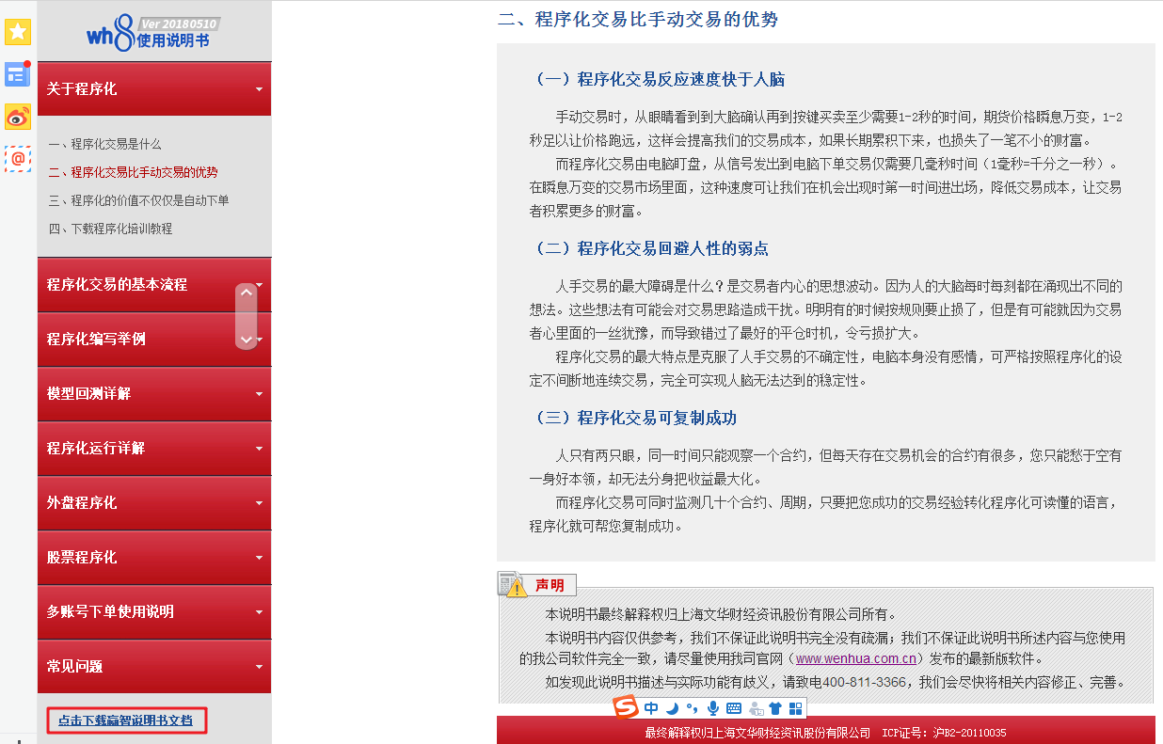The height and width of the screenshot is (744, 1163).
Task: Open the news feed icon with red dot
Action: 18,74
